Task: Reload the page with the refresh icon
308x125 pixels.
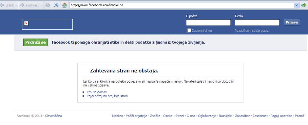Action: pyautogui.click(x=56, y=5)
